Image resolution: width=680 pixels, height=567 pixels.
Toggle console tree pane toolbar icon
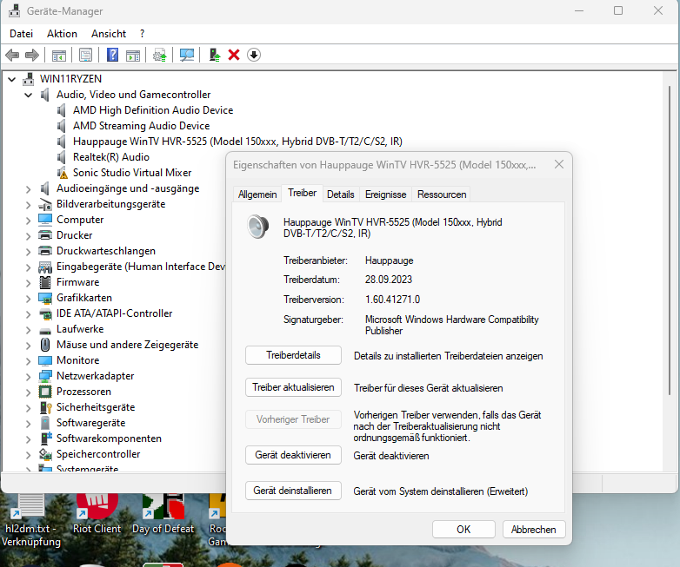point(59,56)
